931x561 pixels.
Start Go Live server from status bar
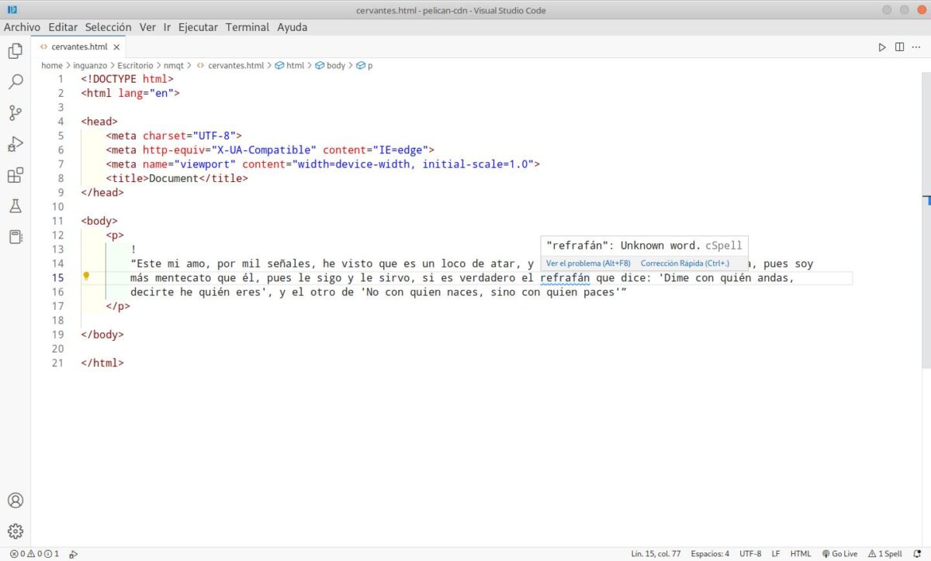pos(839,554)
